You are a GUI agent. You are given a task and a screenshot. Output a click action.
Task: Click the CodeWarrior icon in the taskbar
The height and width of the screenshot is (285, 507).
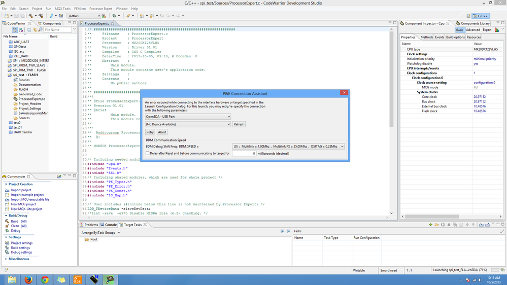pos(110,279)
